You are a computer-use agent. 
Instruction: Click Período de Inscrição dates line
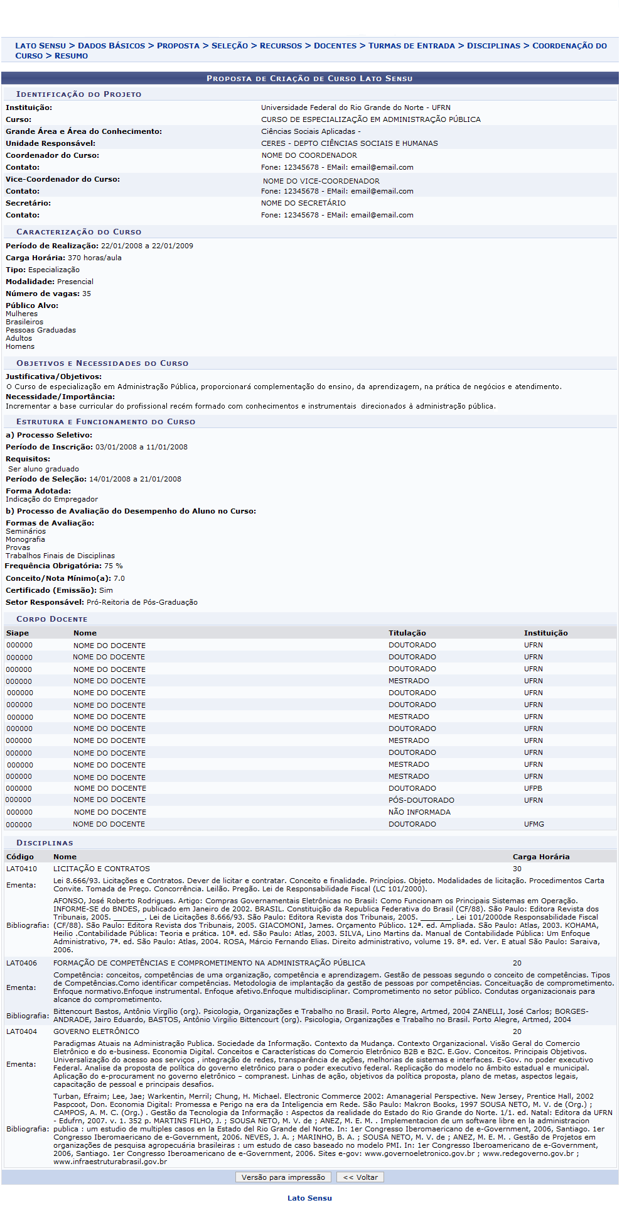[x=97, y=447]
